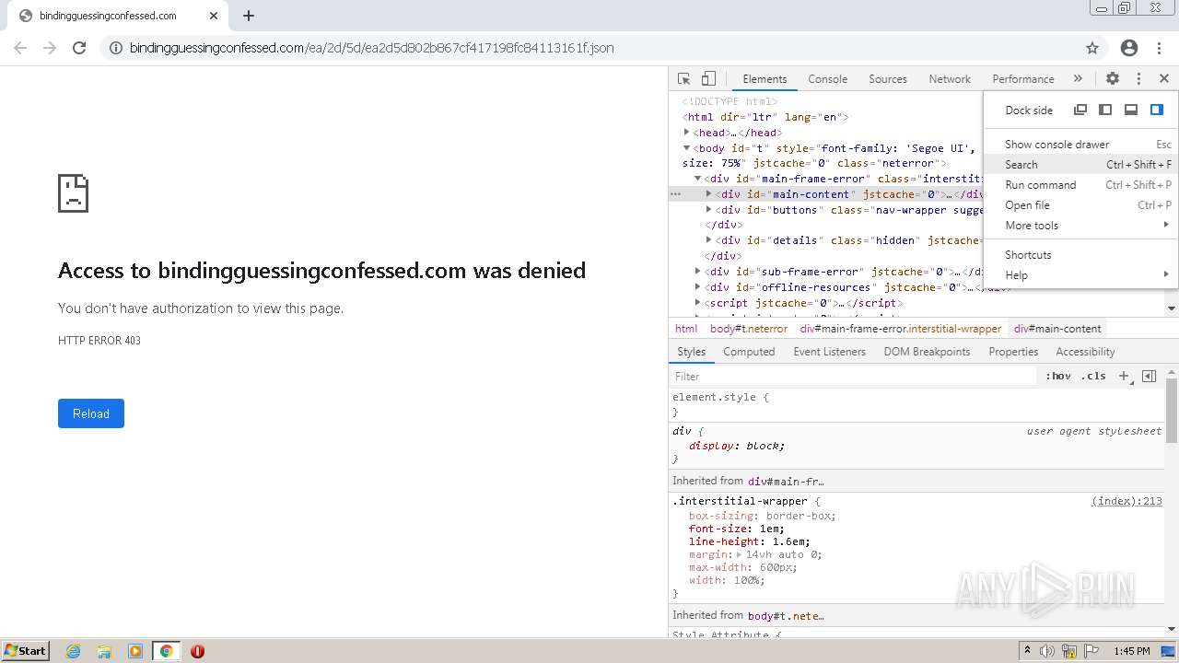Open the Event Listeners sub-tab
The width and height of the screenshot is (1179, 663).
(829, 352)
